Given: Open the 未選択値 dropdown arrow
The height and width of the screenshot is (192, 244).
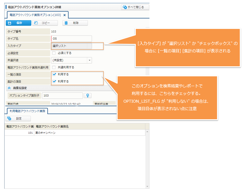Looking at the screenshot, I should [89, 60].
